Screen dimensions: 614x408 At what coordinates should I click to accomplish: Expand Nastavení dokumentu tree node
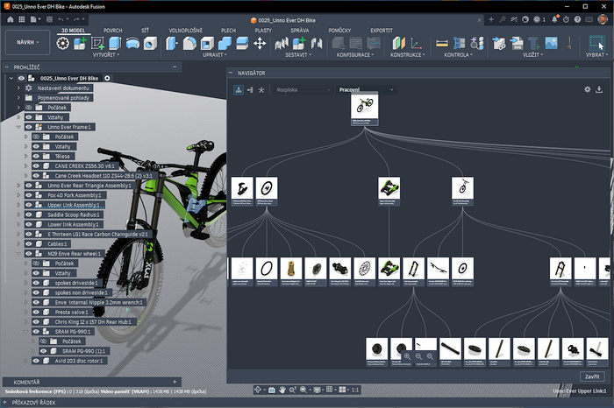[18, 88]
